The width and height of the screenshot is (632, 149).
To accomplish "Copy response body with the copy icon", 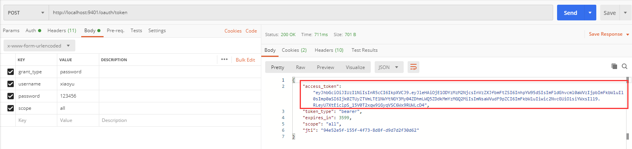I will 614,66.
